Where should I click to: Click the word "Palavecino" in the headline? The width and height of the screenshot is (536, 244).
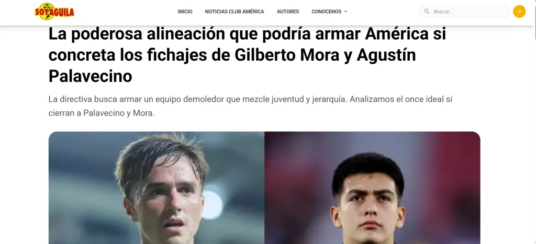[x=90, y=76]
